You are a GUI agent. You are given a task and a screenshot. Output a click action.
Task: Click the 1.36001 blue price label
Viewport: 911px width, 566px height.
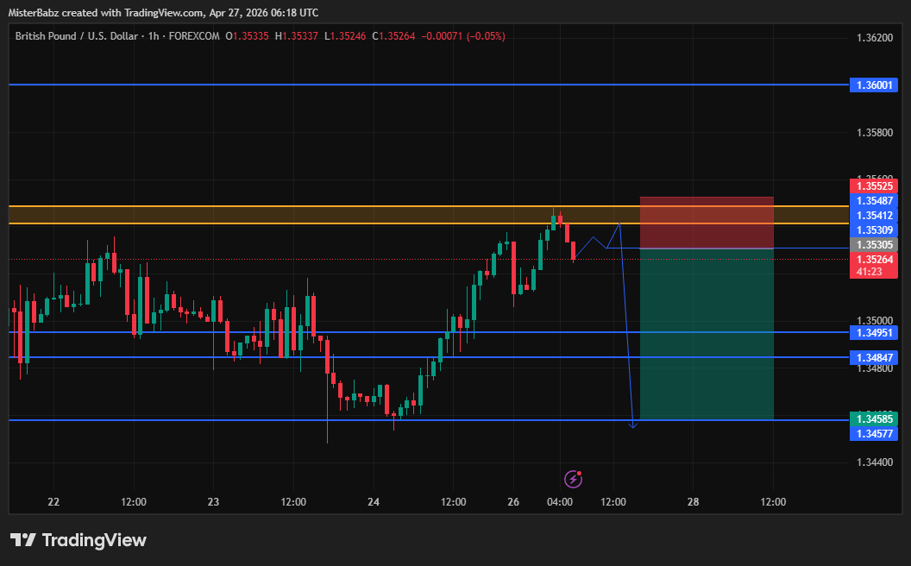(873, 85)
